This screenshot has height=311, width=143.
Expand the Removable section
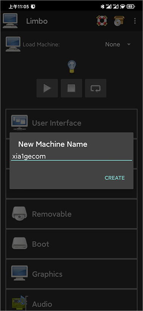71,214
